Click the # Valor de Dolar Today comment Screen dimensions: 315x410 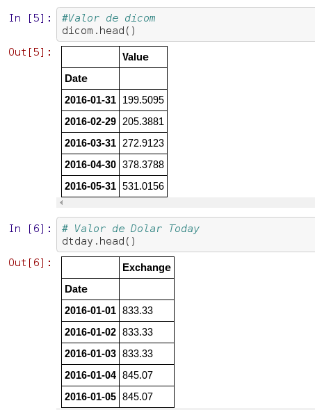click(x=131, y=229)
